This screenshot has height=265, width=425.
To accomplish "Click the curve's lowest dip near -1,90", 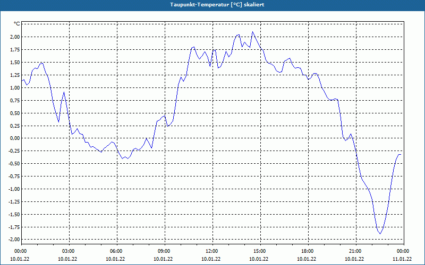I will click(x=380, y=234).
